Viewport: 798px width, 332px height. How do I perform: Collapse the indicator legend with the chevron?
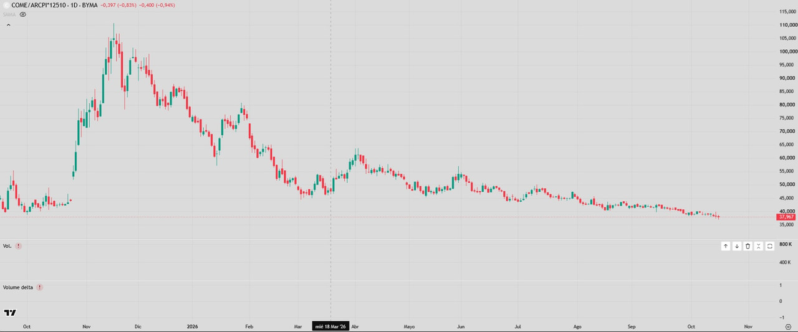8,25
